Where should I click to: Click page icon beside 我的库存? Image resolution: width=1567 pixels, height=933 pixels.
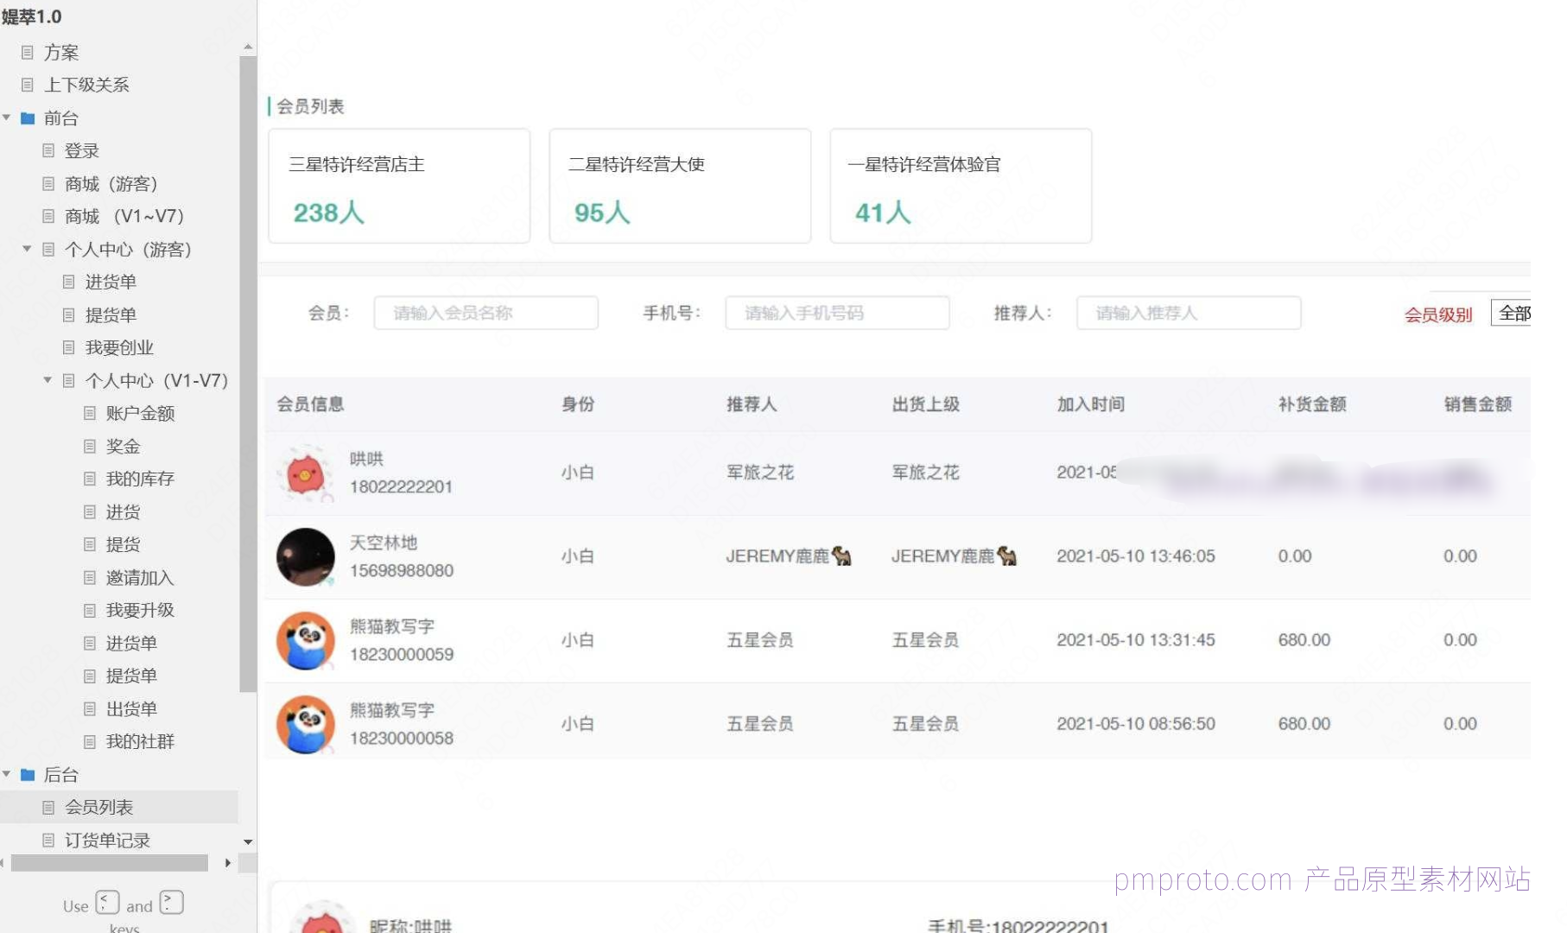[90, 479]
